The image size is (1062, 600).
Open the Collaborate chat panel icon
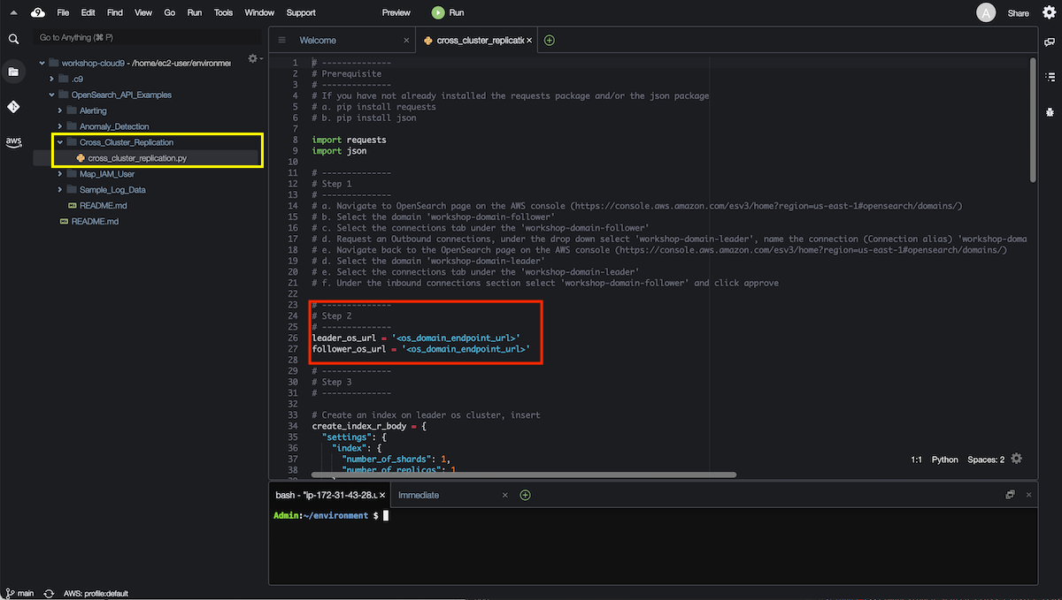pos(1050,42)
